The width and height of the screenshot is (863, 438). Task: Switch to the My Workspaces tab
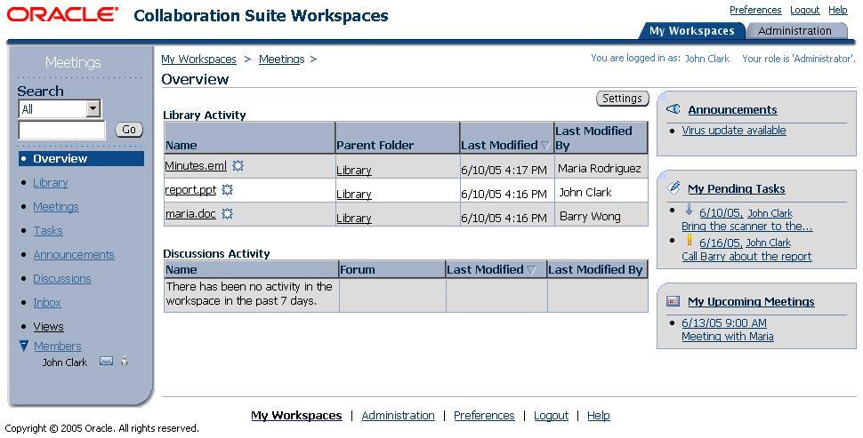pos(692,31)
